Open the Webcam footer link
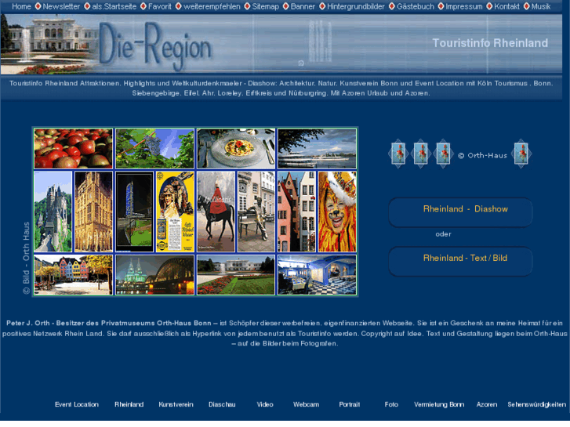The width and height of the screenshot is (570, 427). (x=306, y=404)
